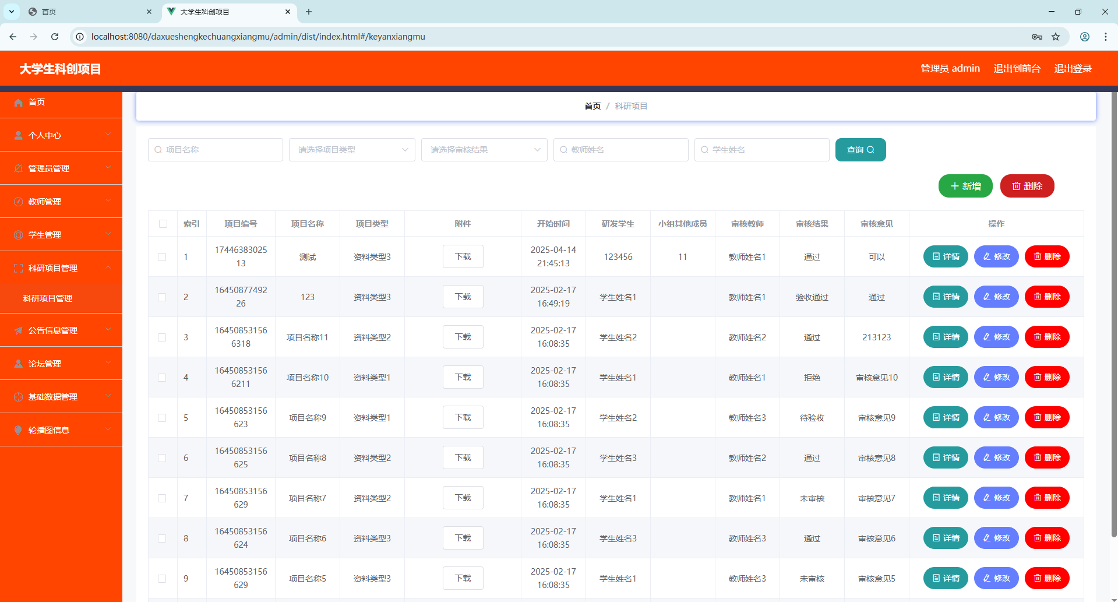Screen dimensions: 1118x602
Task: Open the saved passwords key icon
Action: [1037, 37]
